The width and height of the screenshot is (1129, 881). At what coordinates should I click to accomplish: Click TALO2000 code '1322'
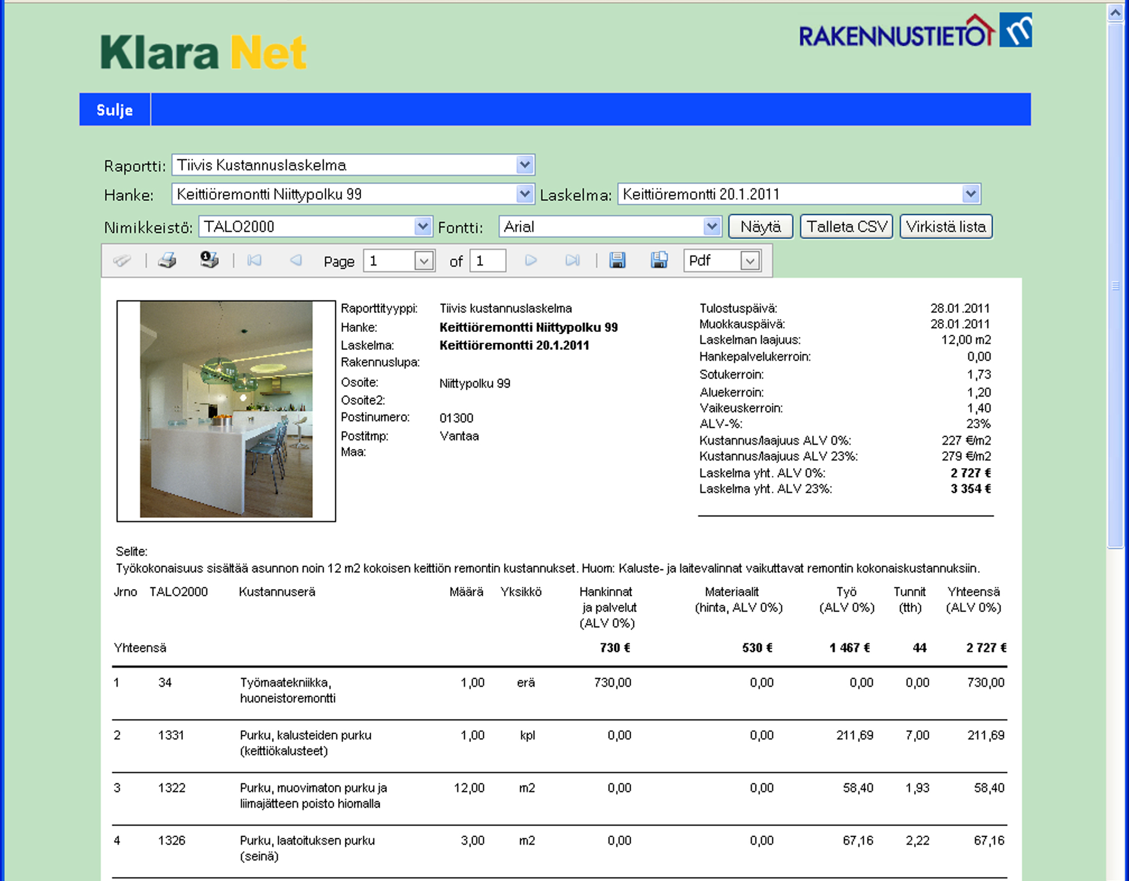172,788
